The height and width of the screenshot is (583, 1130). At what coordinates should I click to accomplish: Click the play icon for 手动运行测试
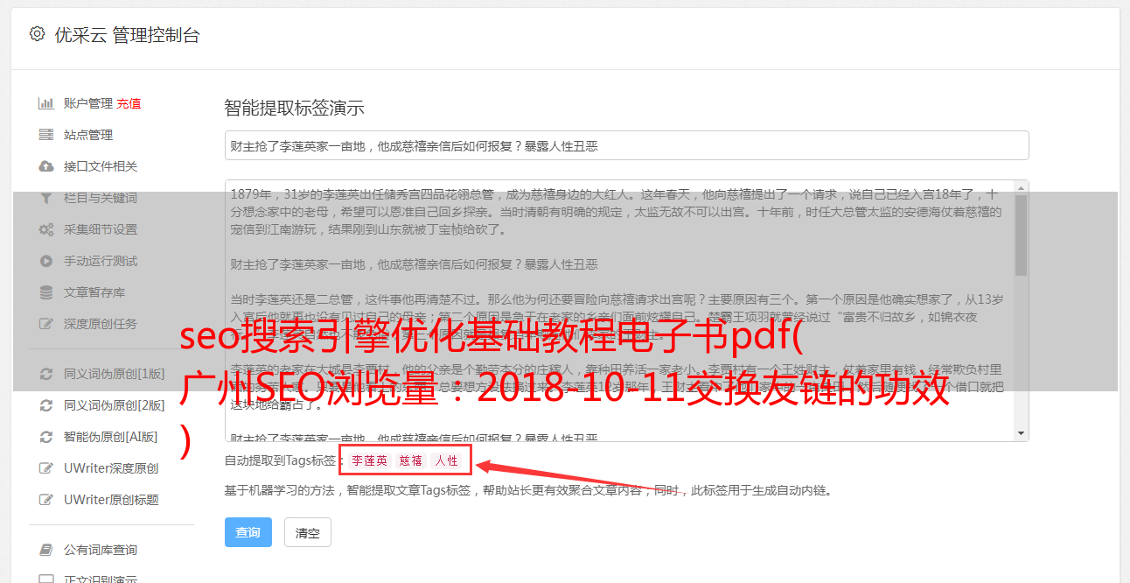(46, 261)
